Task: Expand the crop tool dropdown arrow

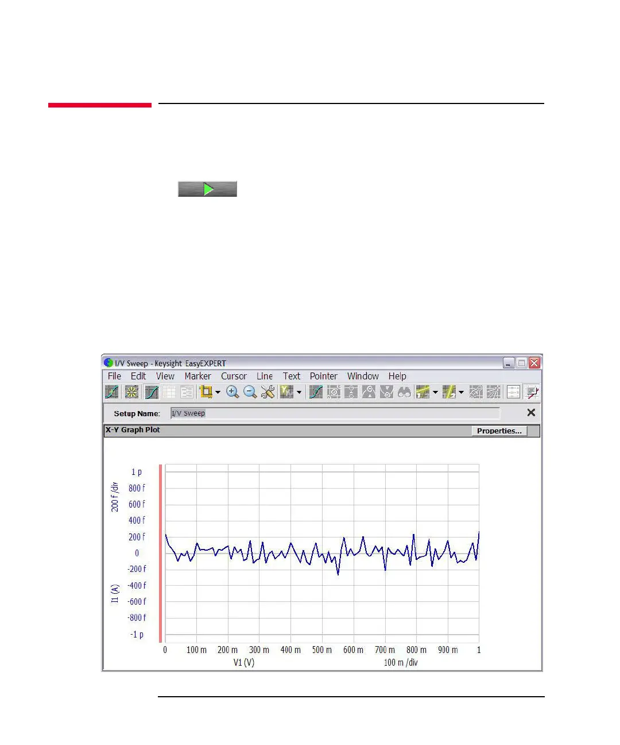Action: point(218,393)
